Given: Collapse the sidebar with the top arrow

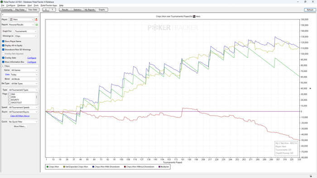Looking at the screenshot, I should click(x=3, y=15).
